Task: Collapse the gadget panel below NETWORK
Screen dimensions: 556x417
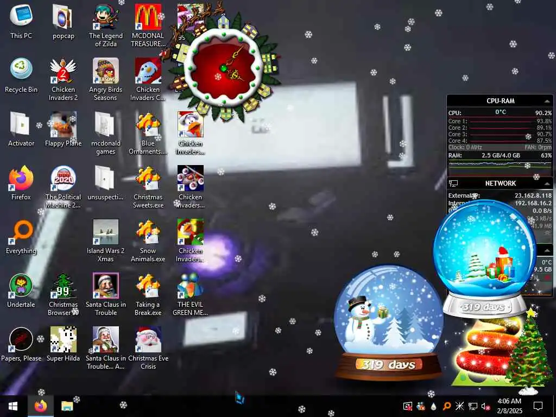Action: (547, 250)
